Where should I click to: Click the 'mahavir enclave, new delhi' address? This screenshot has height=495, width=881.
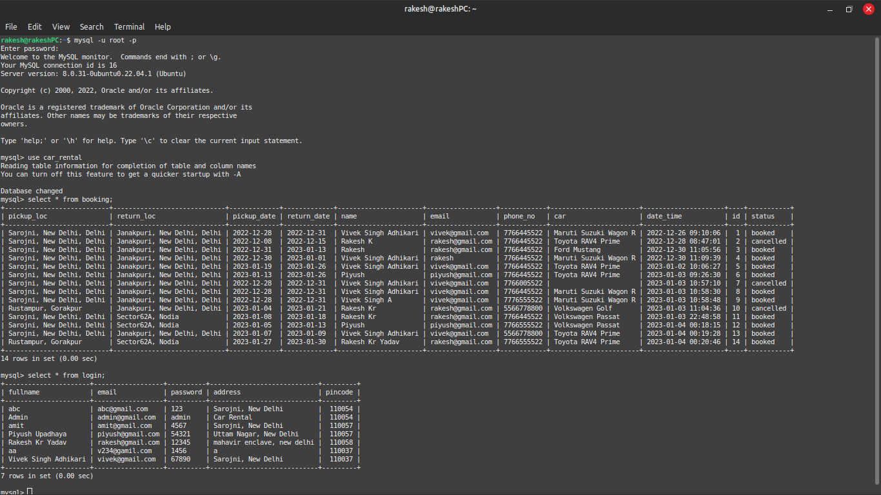coord(263,442)
